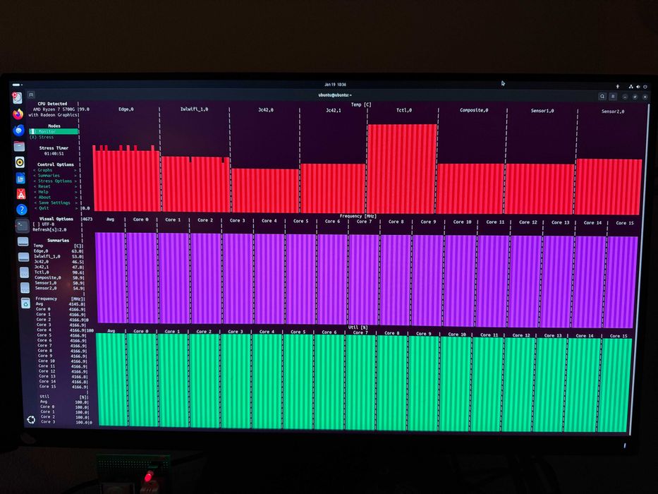Click the Composite,0 graph label

(x=474, y=111)
